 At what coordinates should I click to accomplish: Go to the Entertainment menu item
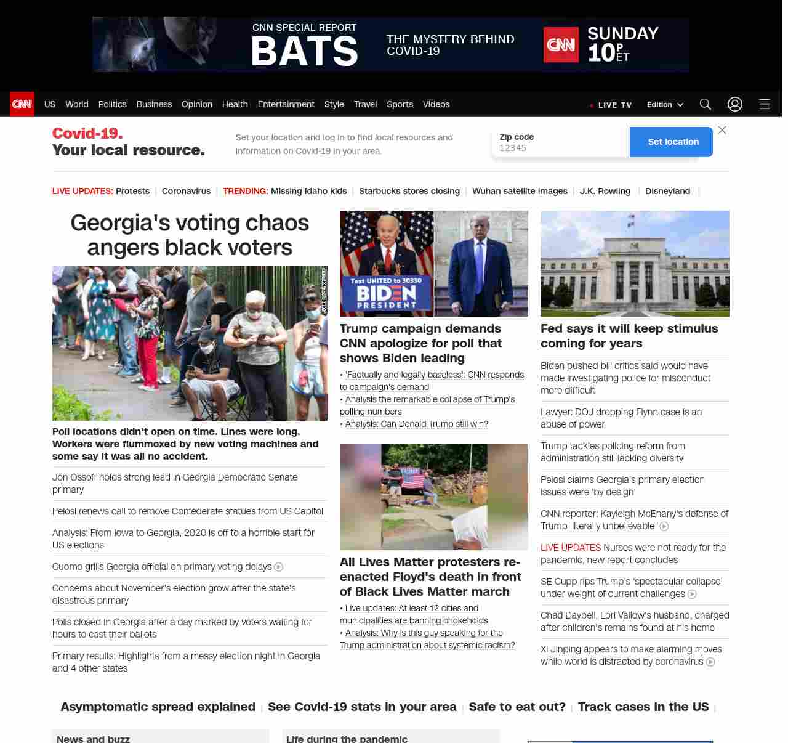pyautogui.click(x=286, y=104)
